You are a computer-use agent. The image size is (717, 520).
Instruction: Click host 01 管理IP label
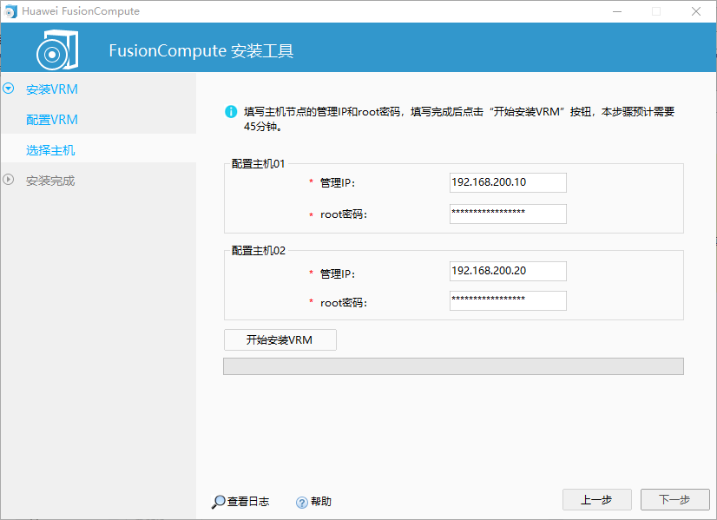pyautogui.click(x=338, y=183)
